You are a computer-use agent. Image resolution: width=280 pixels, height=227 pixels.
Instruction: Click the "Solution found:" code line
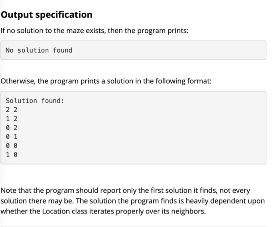point(35,101)
